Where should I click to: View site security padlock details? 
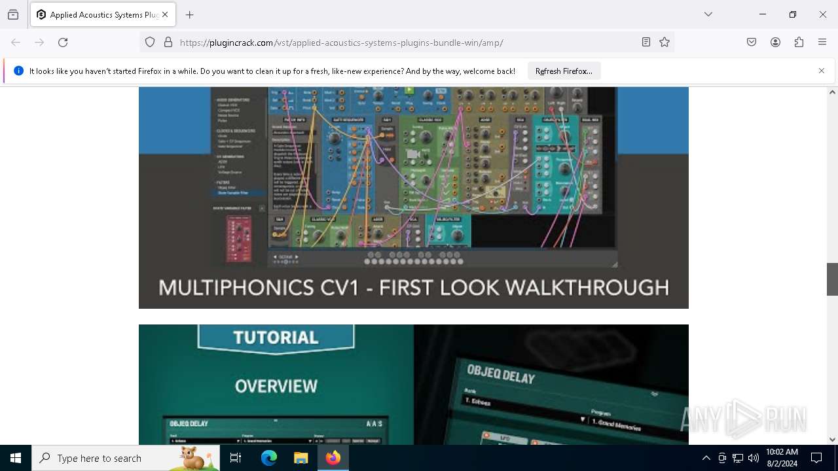[168, 43]
